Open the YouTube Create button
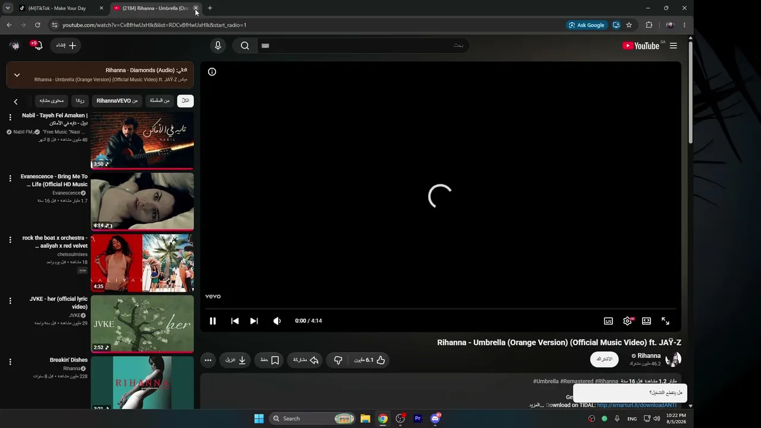The width and height of the screenshot is (761, 428). point(66,46)
